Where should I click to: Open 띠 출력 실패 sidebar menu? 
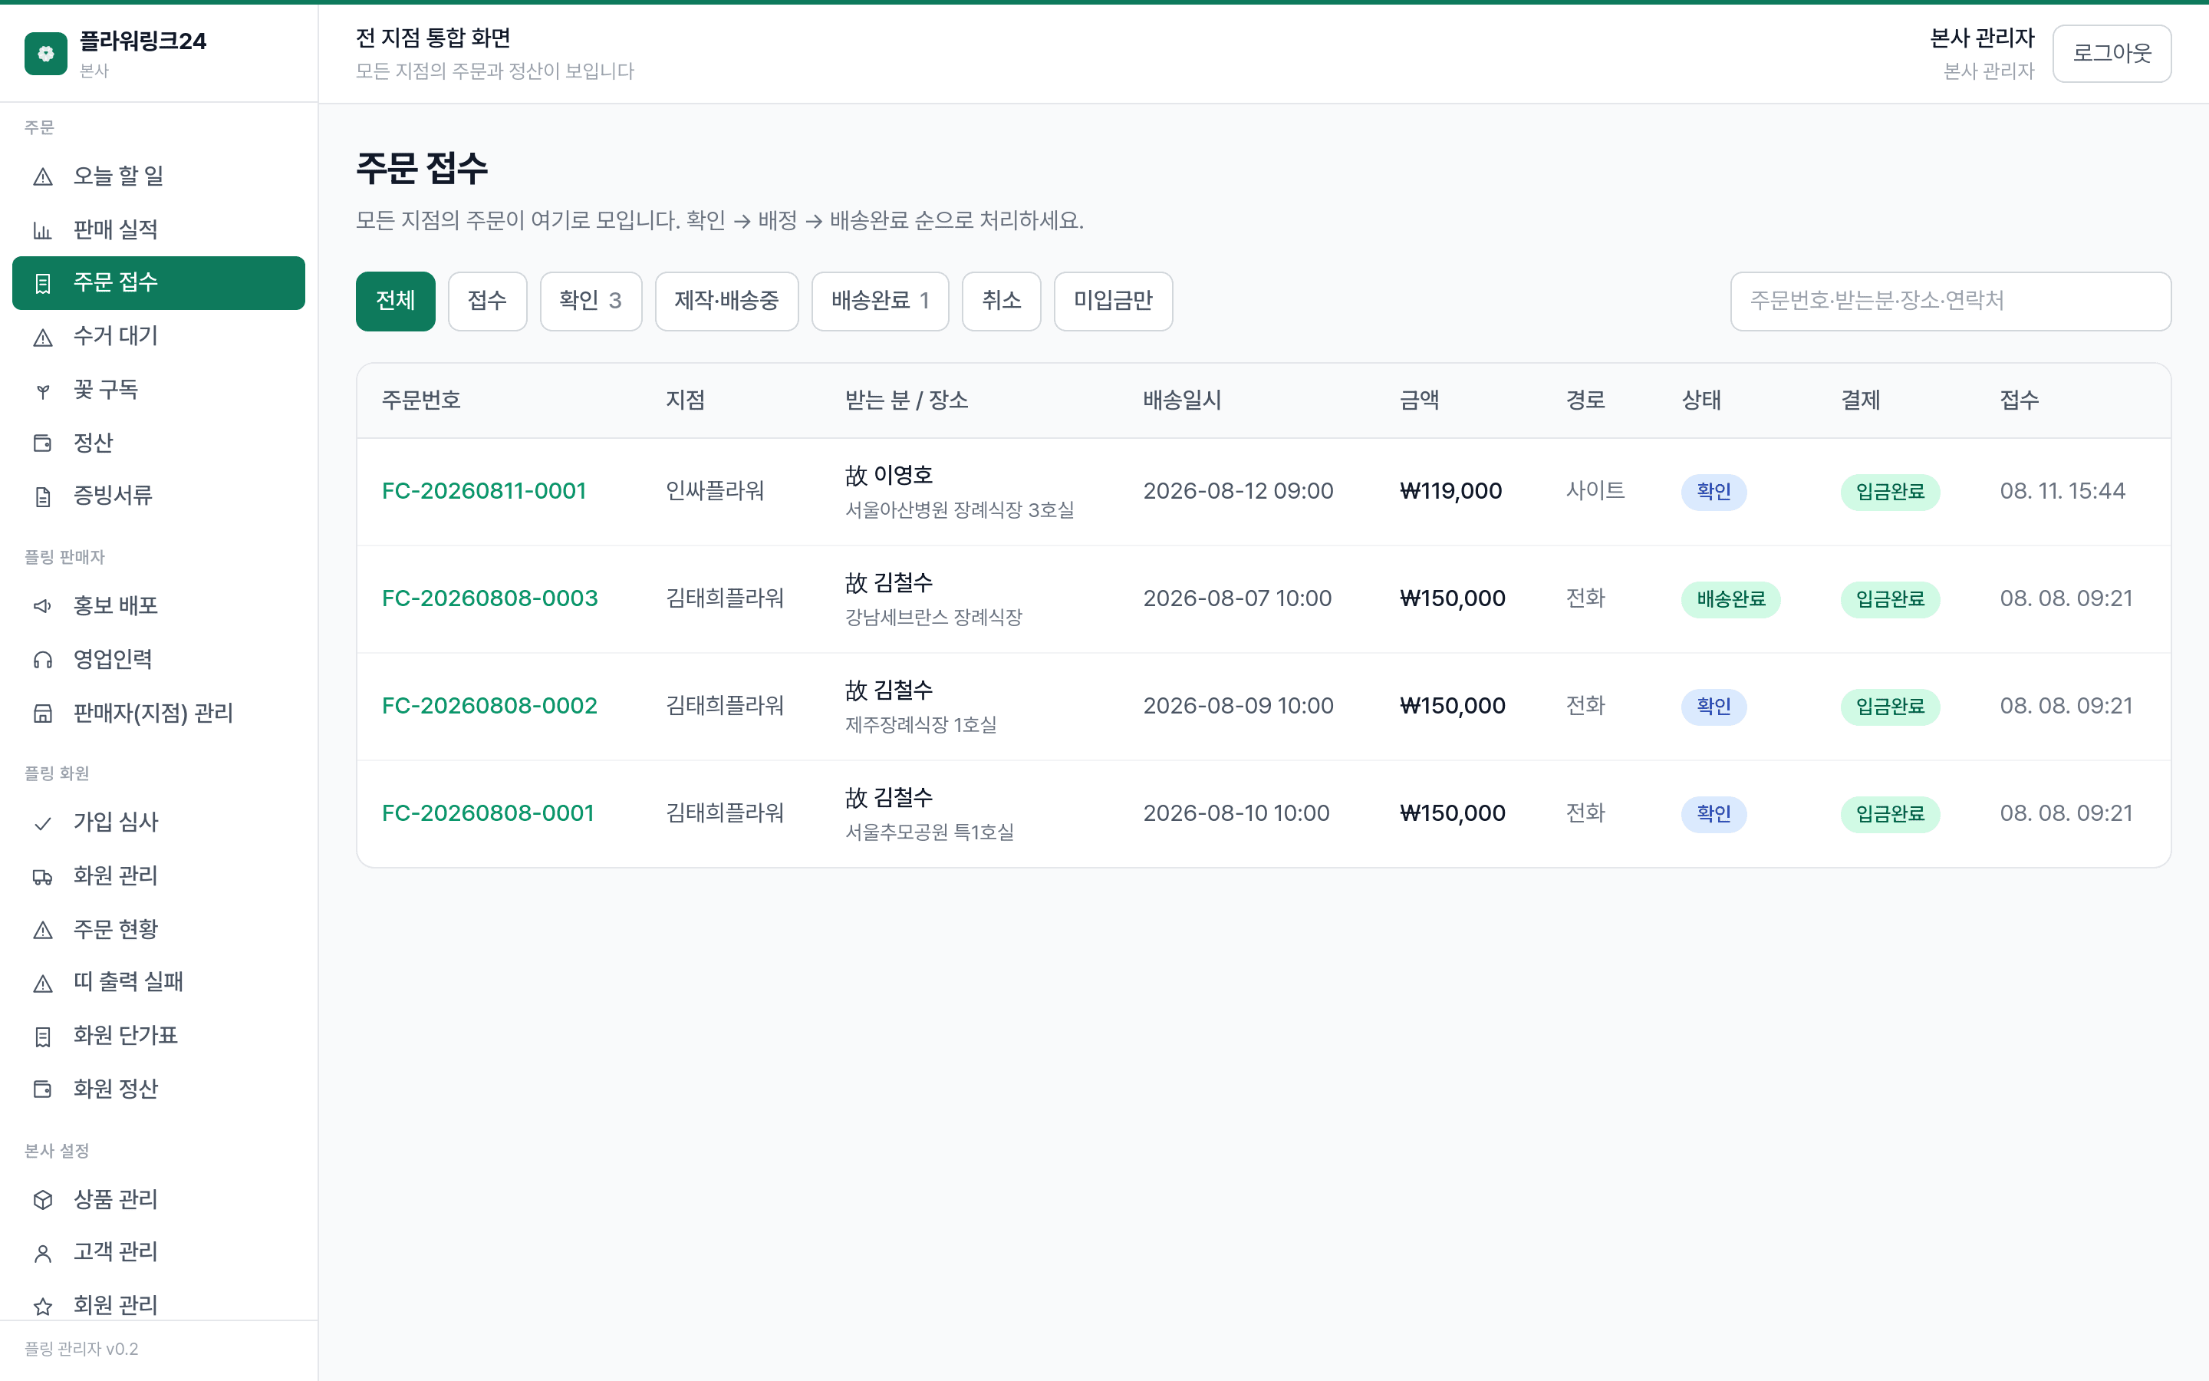pos(159,983)
